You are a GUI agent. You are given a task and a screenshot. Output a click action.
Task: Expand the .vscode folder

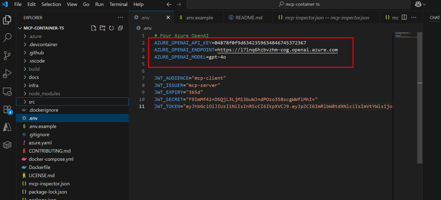point(72,61)
